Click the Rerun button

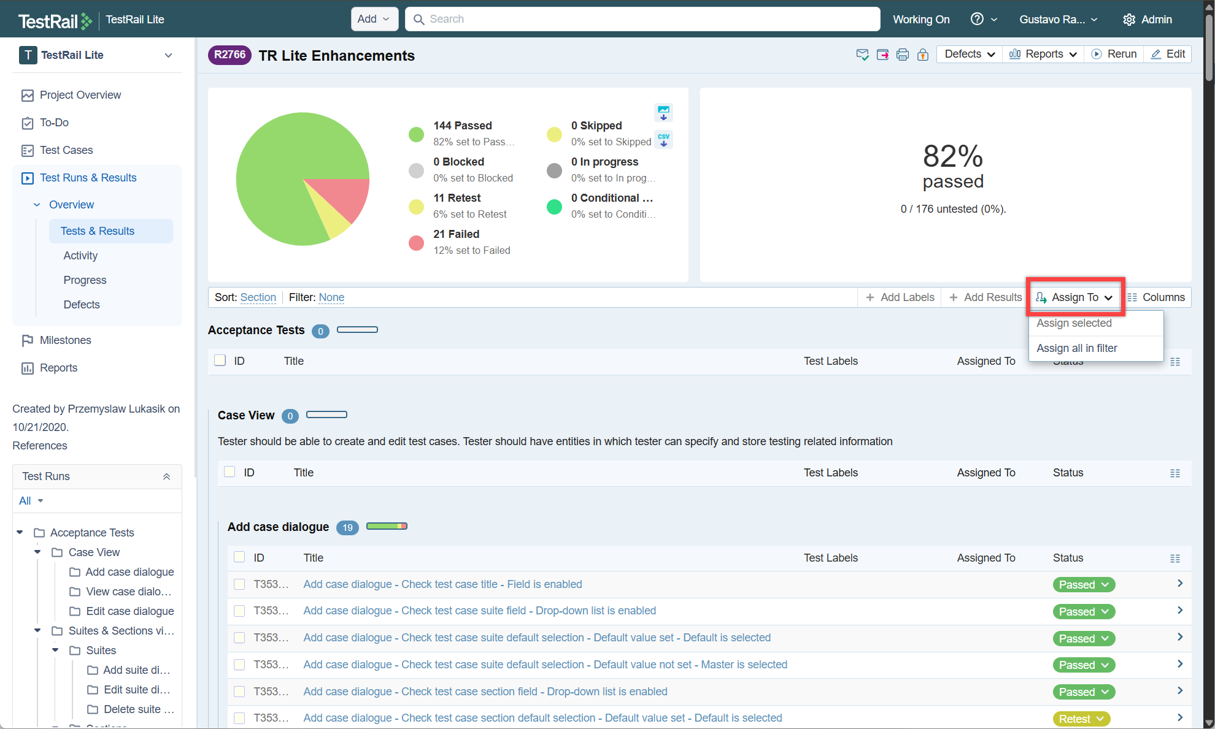[x=1114, y=54]
